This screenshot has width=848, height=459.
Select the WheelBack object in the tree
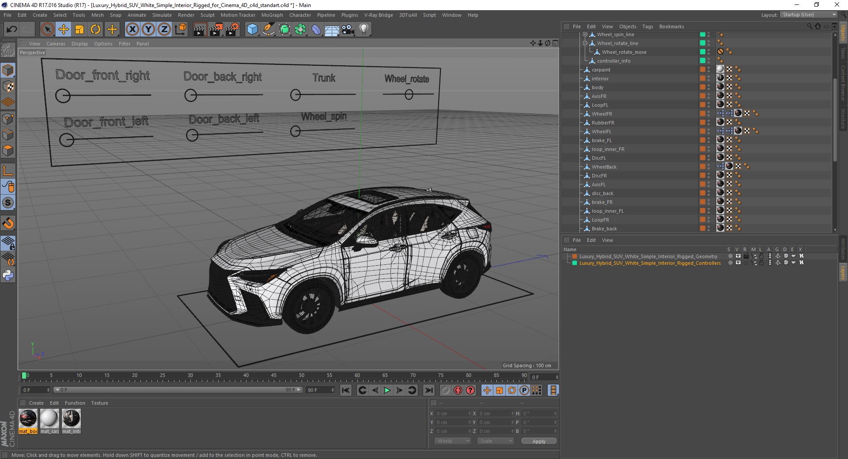(x=604, y=167)
